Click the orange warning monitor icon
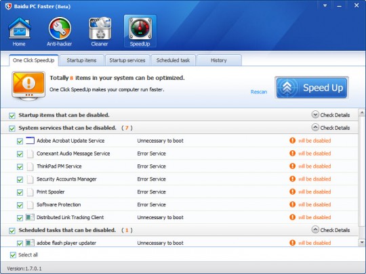 28,86
